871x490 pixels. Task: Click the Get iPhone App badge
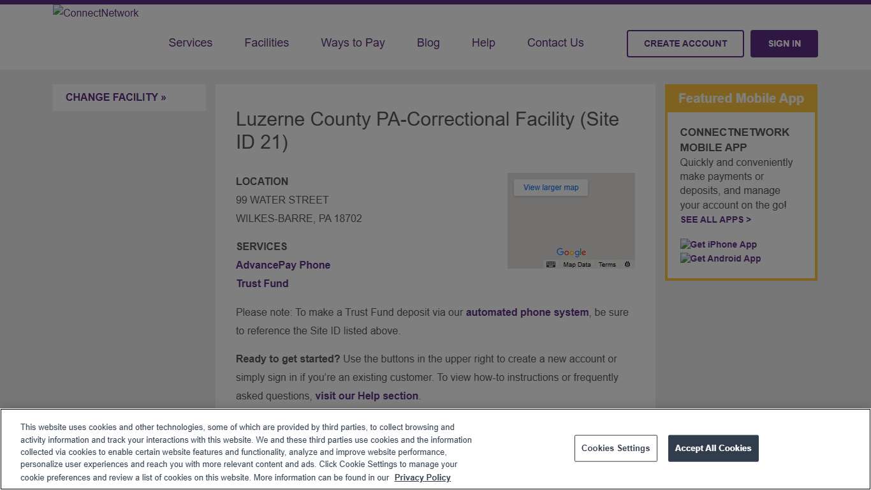pyautogui.click(x=719, y=244)
